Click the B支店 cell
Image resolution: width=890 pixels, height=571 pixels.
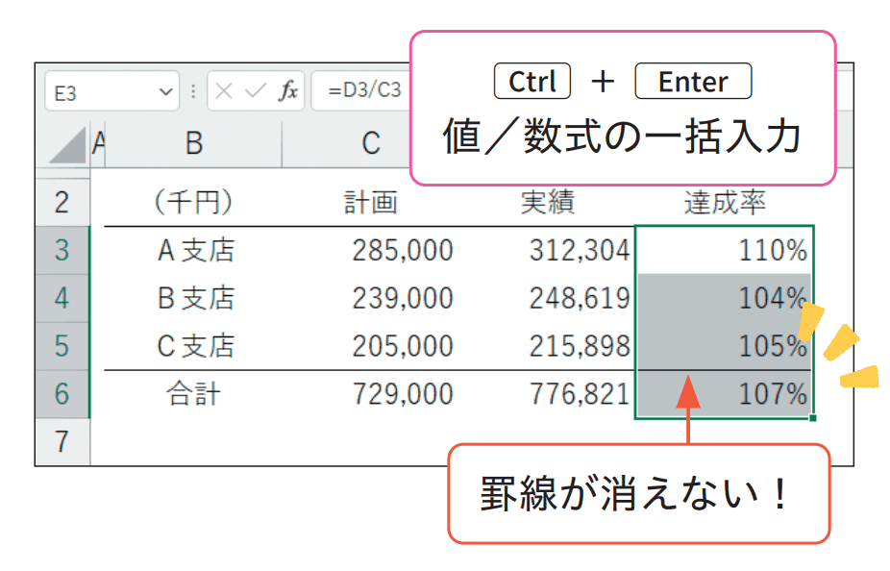click(x=193, y=299)
